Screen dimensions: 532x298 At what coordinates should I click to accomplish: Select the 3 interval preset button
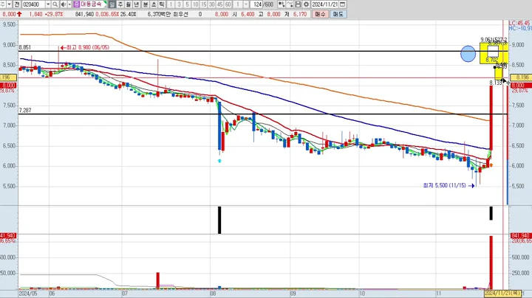179,4
